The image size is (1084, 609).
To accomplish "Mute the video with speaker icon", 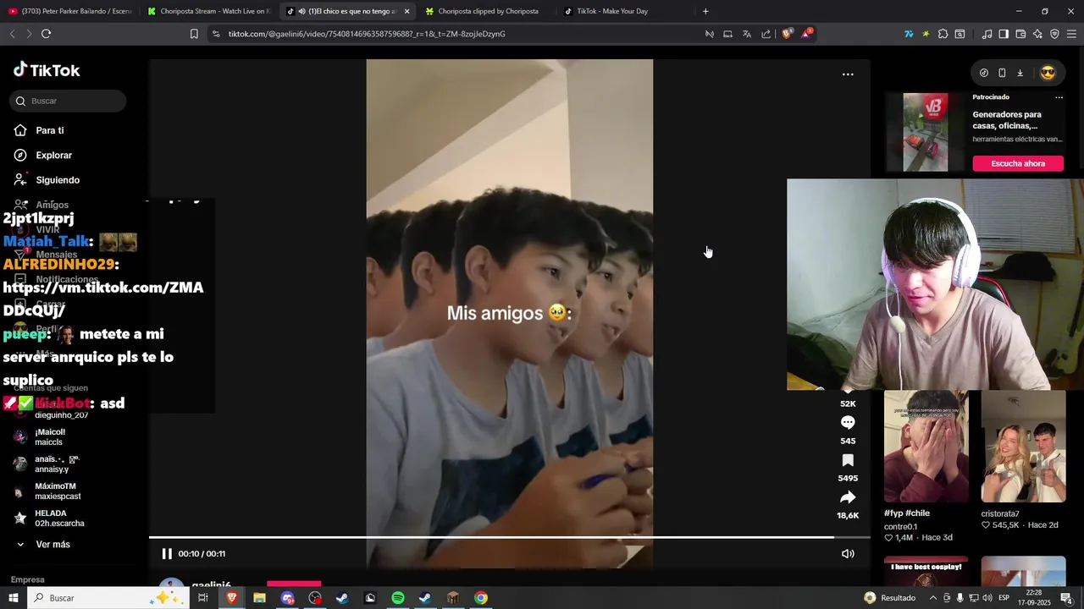I will (847, 553).
